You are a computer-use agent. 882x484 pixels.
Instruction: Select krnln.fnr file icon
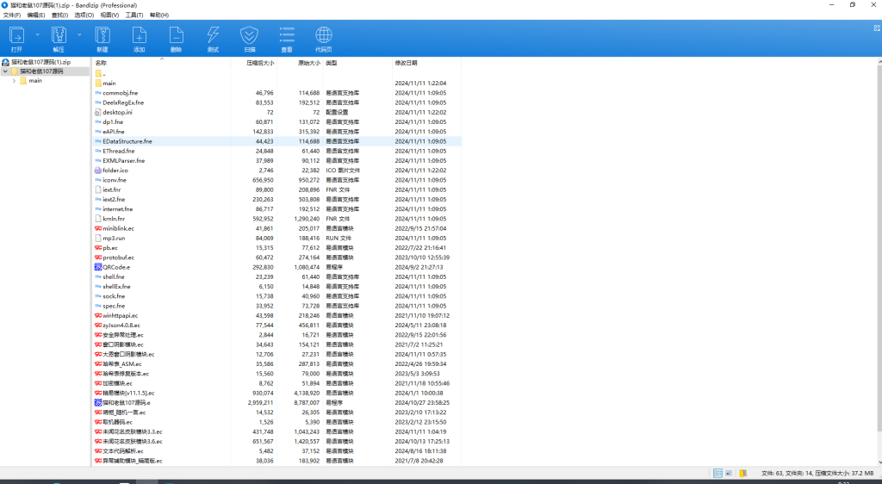[98, 219]
